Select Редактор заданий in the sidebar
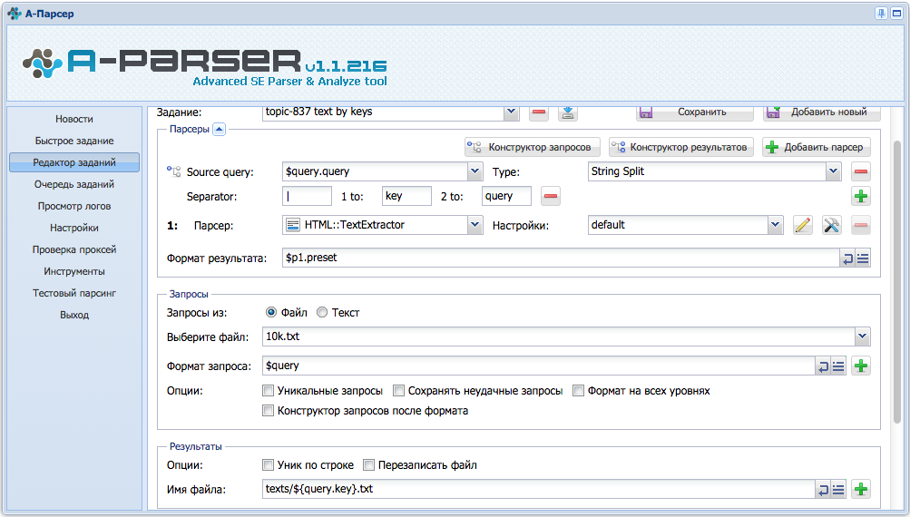The image size is (910, 517). coord(74,162)
